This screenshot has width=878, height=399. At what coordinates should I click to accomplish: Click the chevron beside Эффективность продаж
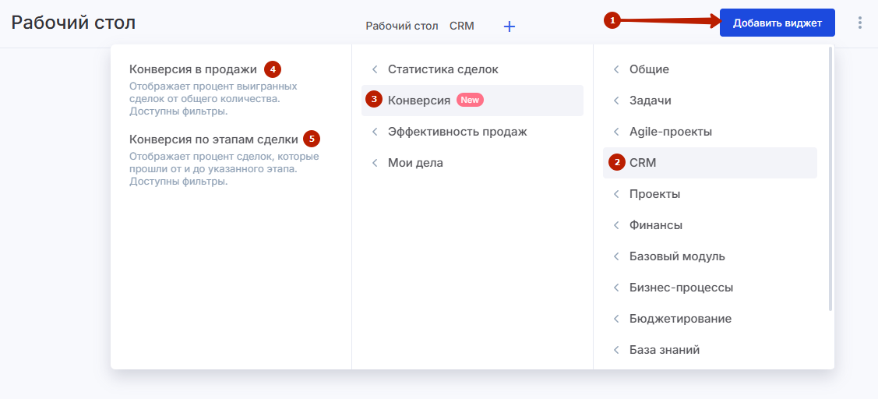375,132
